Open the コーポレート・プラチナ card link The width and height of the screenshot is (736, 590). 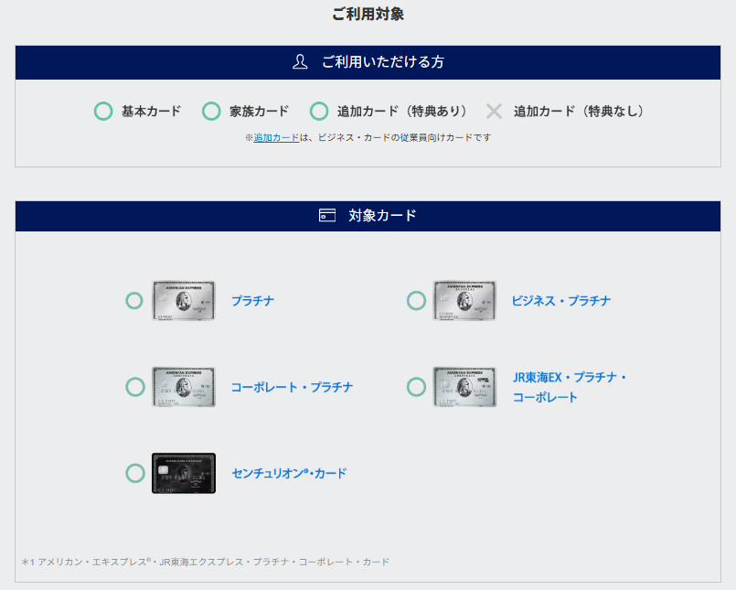(x=292, y=387)
